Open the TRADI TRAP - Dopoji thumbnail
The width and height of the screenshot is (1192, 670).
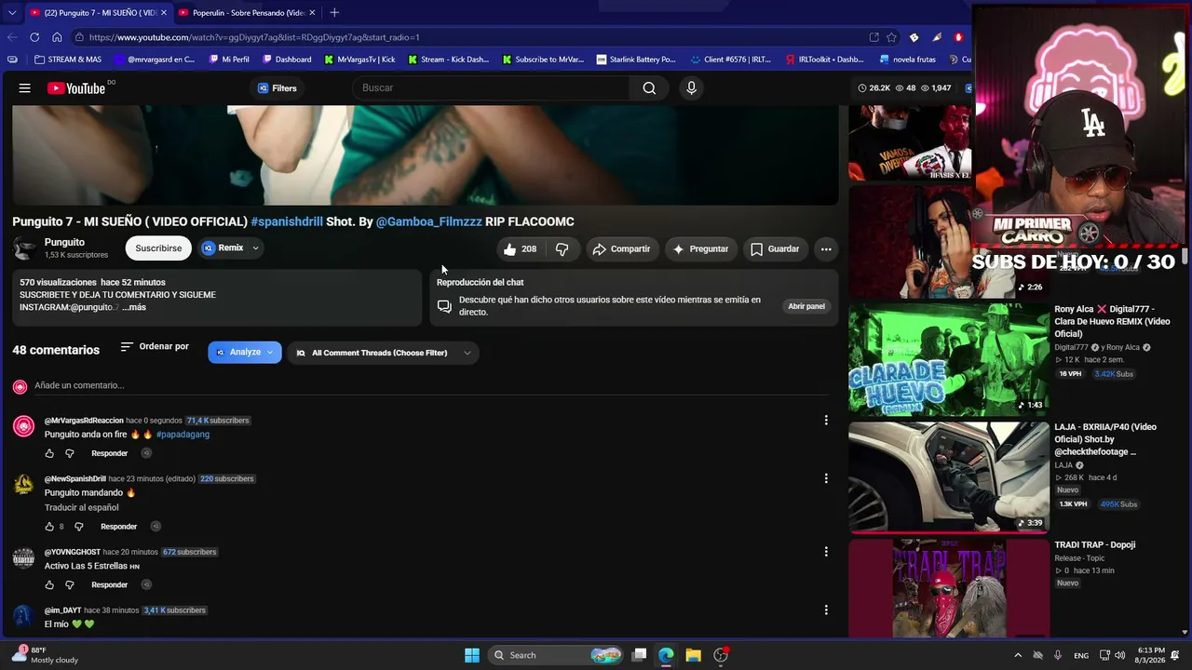coord(948,588)
